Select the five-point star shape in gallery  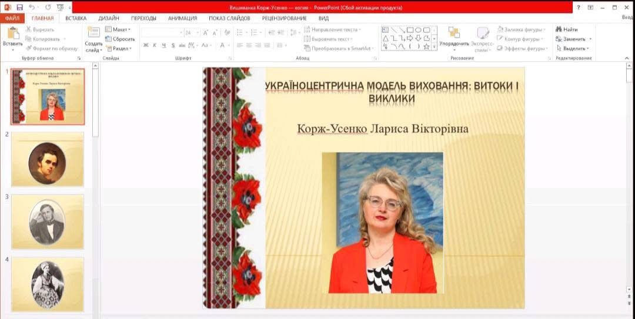coord(426,46)
